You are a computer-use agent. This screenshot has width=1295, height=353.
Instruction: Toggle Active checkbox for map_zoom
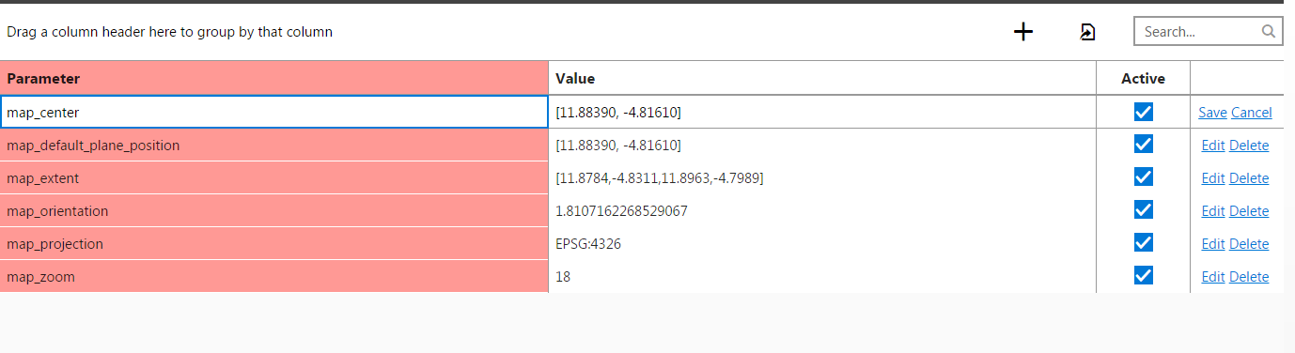point(1144,276)
